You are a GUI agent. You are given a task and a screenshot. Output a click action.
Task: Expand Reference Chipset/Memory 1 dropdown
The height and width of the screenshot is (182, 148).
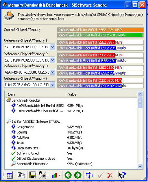[52, 47]
